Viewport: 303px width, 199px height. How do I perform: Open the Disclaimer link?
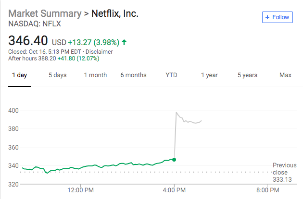click(x=99, y=52)
